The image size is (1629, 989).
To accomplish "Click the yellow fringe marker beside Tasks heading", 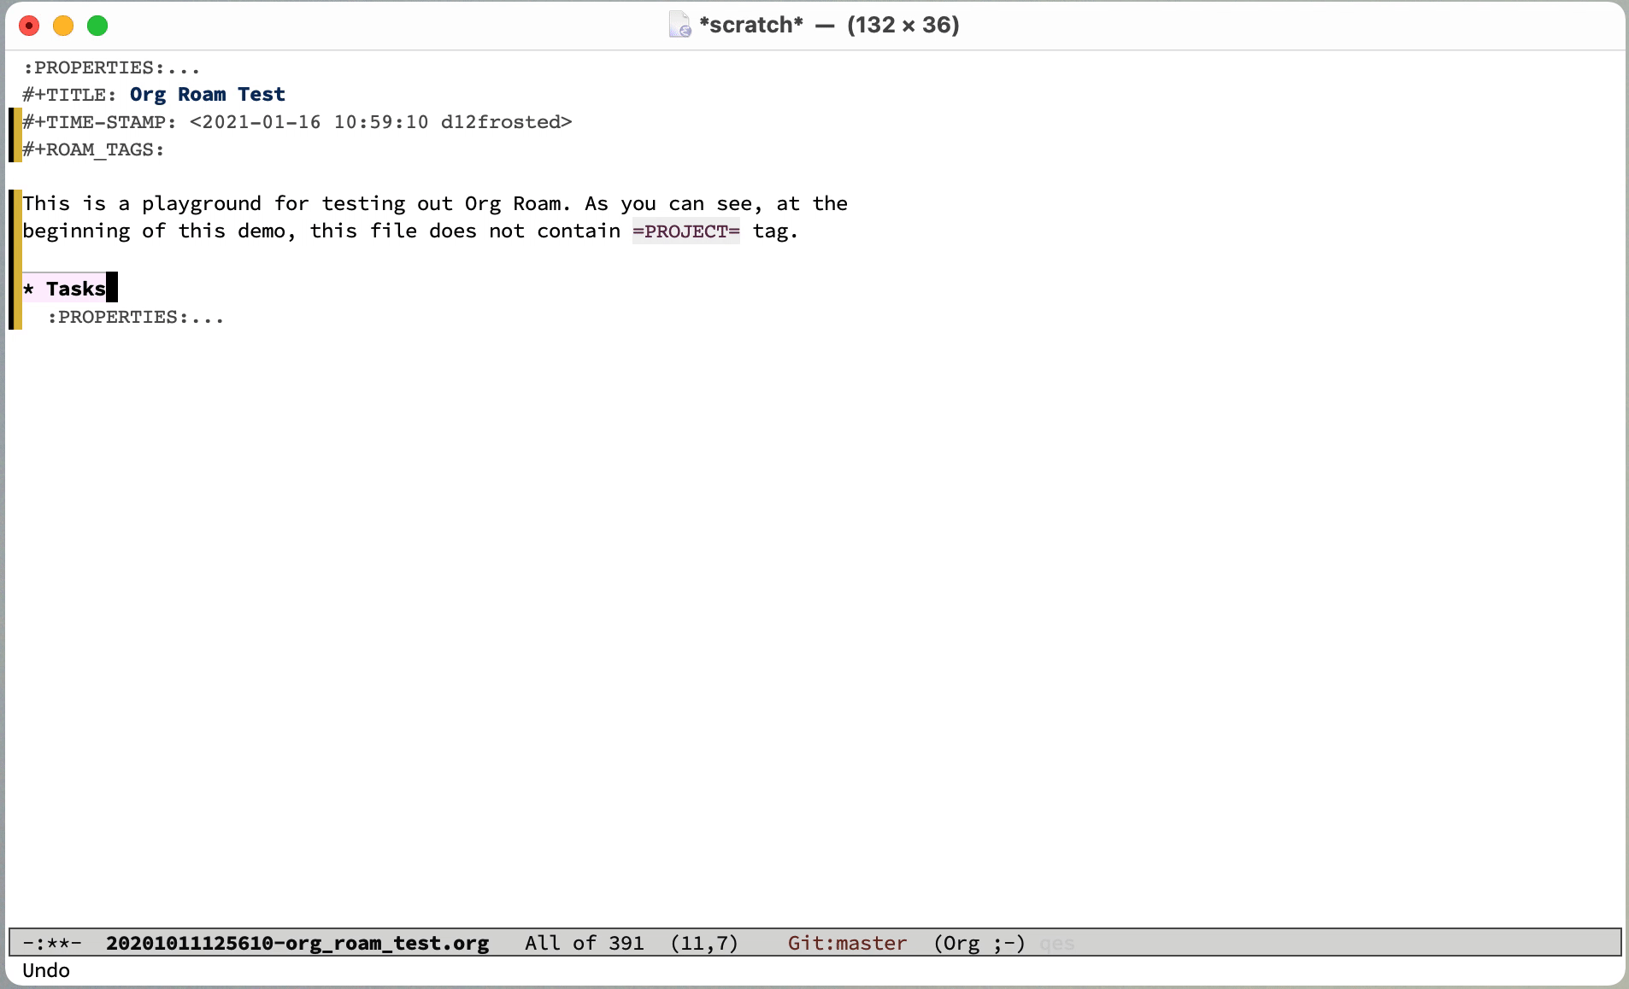I will click(x=15, y=290).
